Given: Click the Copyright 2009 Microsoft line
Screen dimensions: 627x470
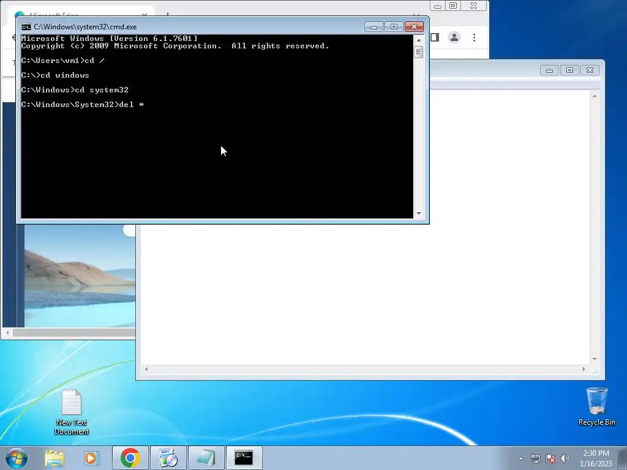Looking at the screenshot, I should point(175,46).
